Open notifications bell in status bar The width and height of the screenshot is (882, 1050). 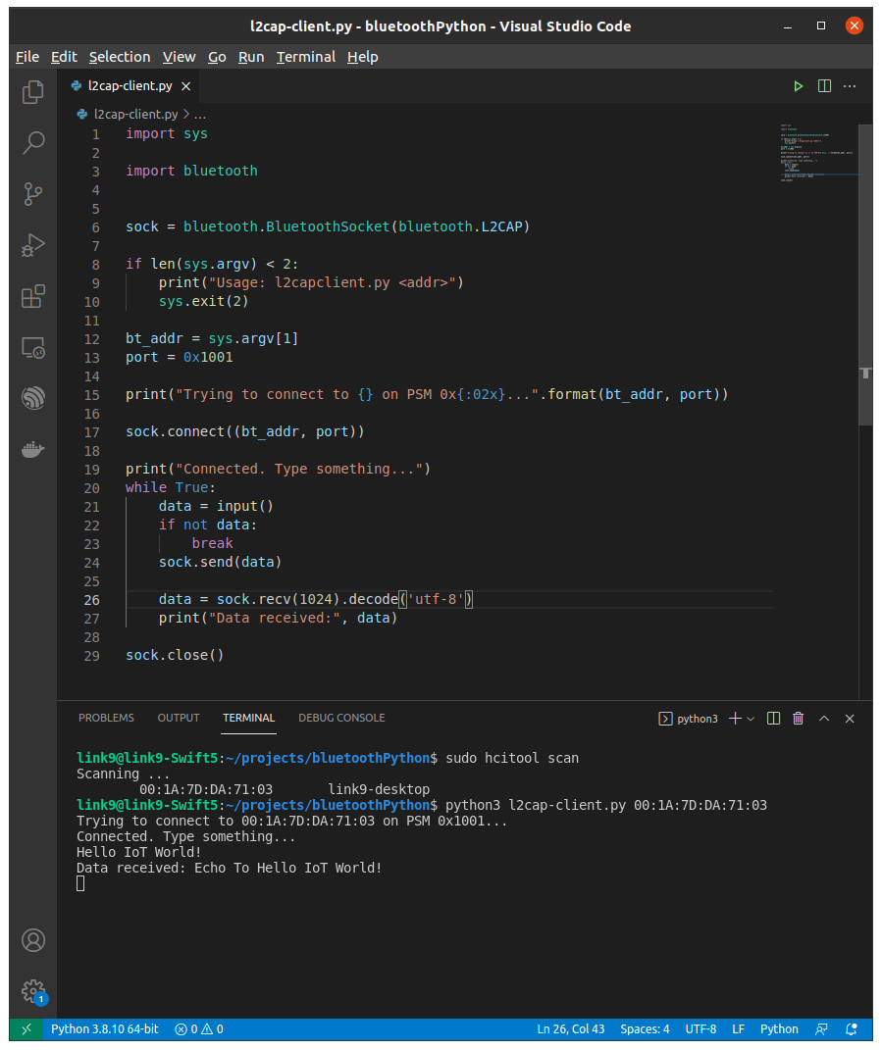pos(852,1029)
